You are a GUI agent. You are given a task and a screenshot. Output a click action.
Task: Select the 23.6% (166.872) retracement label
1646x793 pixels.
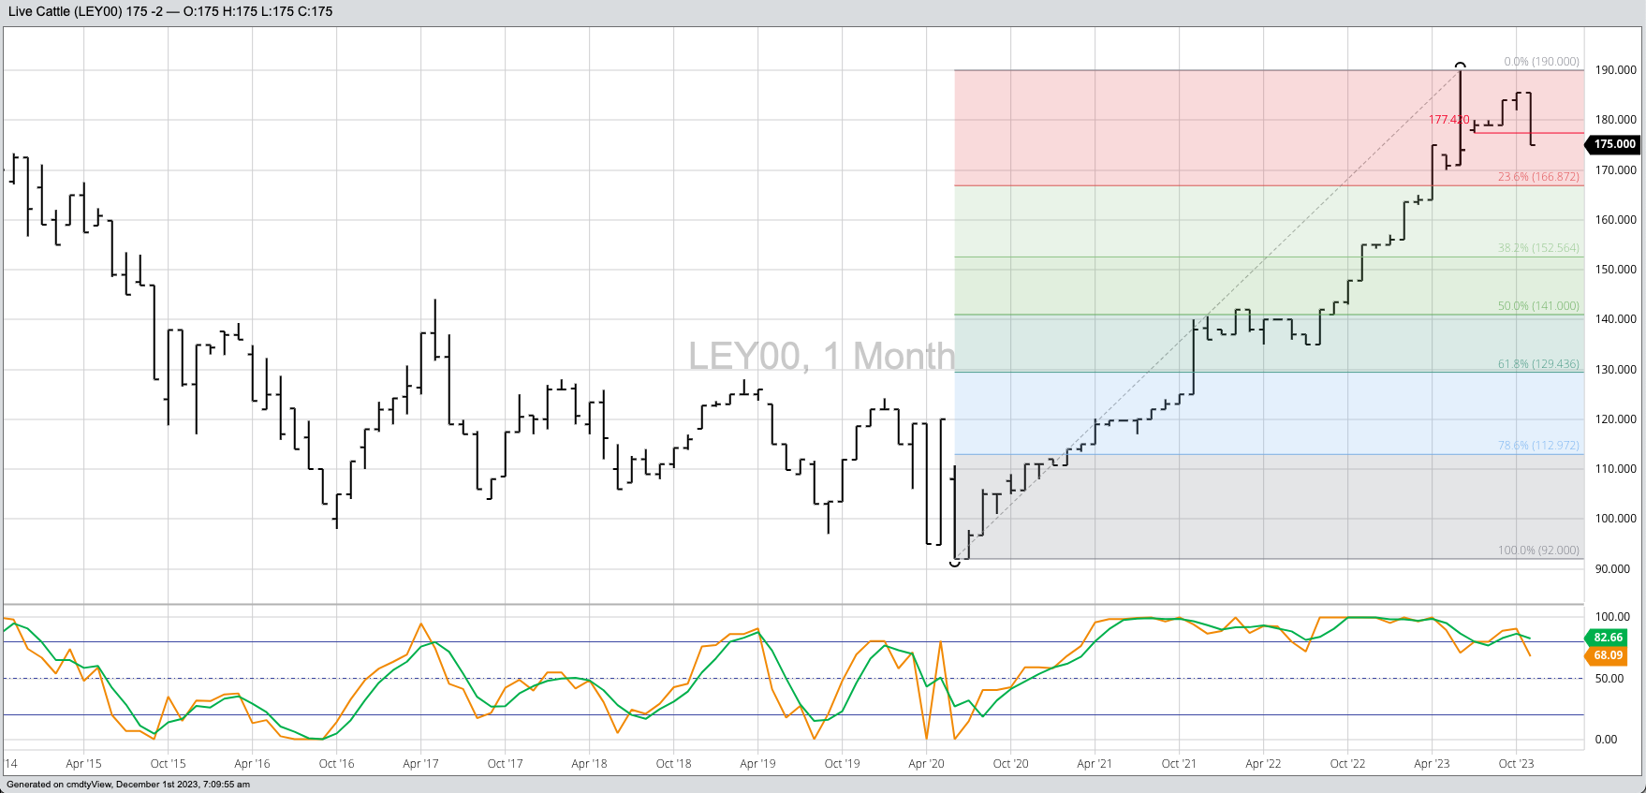[x=1537, y=177]
